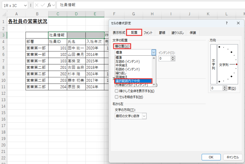Click the help question mark in dialog

click(226, 23)
